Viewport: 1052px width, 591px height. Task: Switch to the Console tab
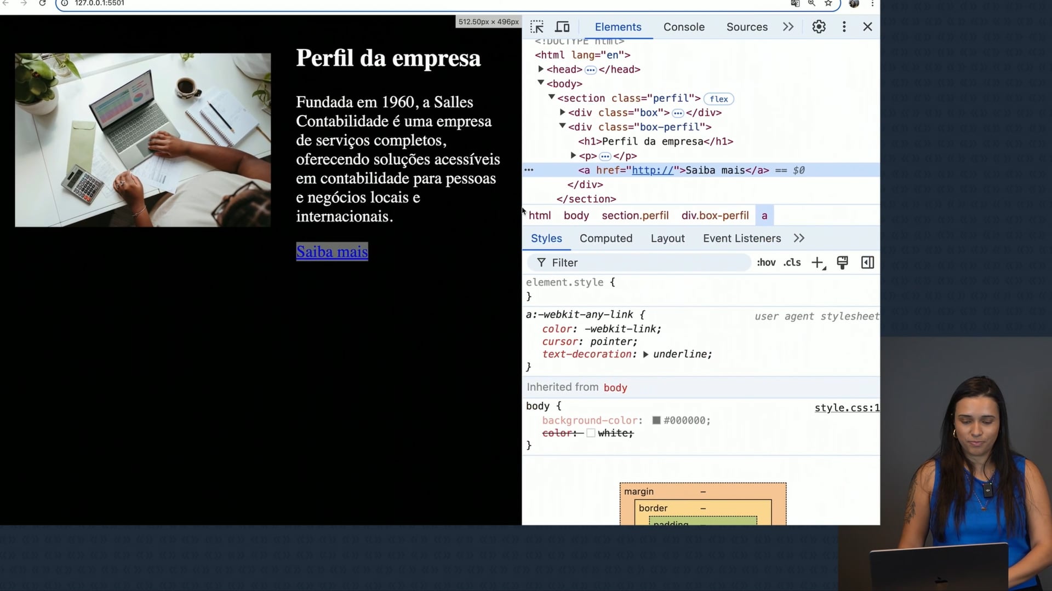(684, 27)
